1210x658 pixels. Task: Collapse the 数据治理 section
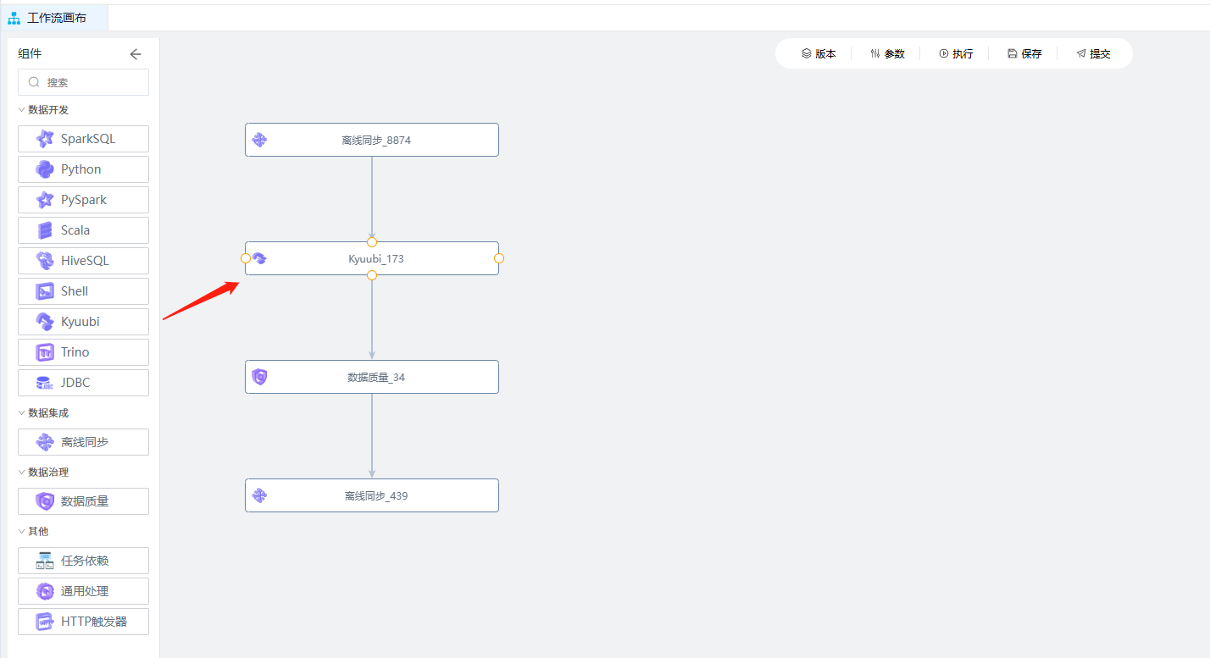click(x=22, y=472)
